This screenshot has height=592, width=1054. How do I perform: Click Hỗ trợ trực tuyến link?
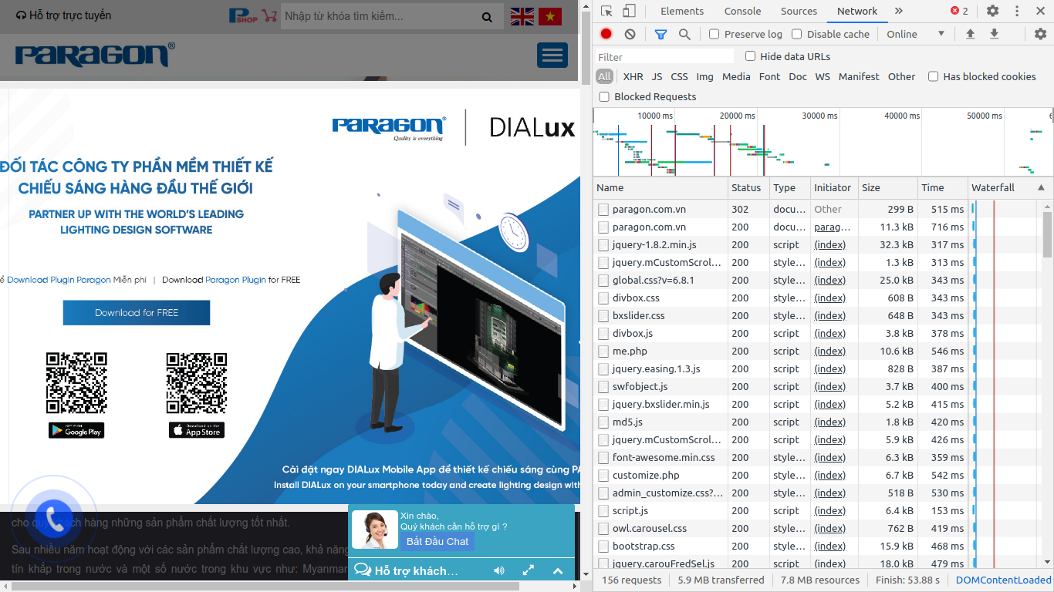click(x=63, y=15)
